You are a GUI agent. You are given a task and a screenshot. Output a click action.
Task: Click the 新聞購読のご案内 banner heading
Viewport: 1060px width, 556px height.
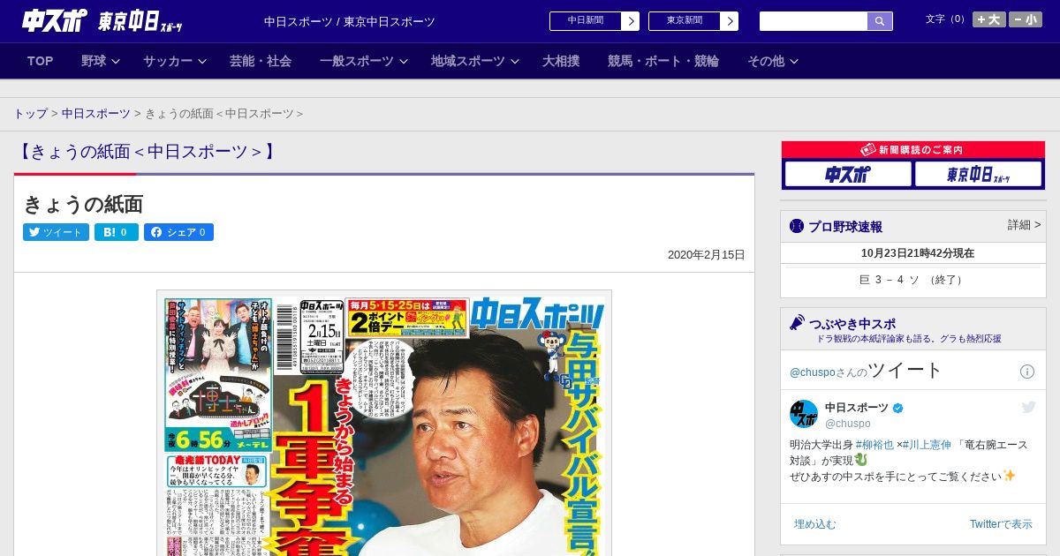[x=913, y=150]
